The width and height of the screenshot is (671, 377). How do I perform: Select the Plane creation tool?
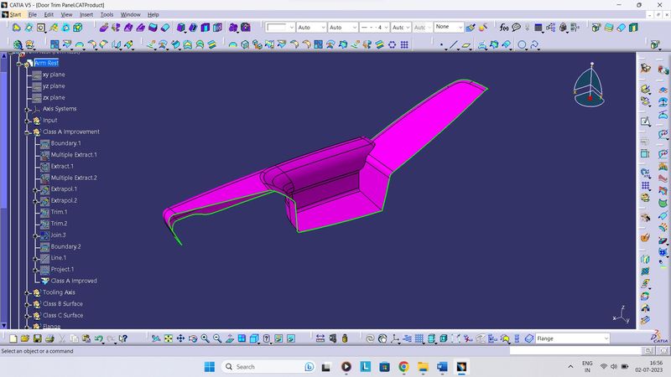click(466, 44)
